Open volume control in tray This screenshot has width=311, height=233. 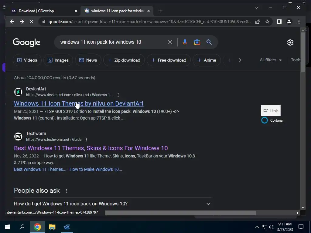(272, 227)
